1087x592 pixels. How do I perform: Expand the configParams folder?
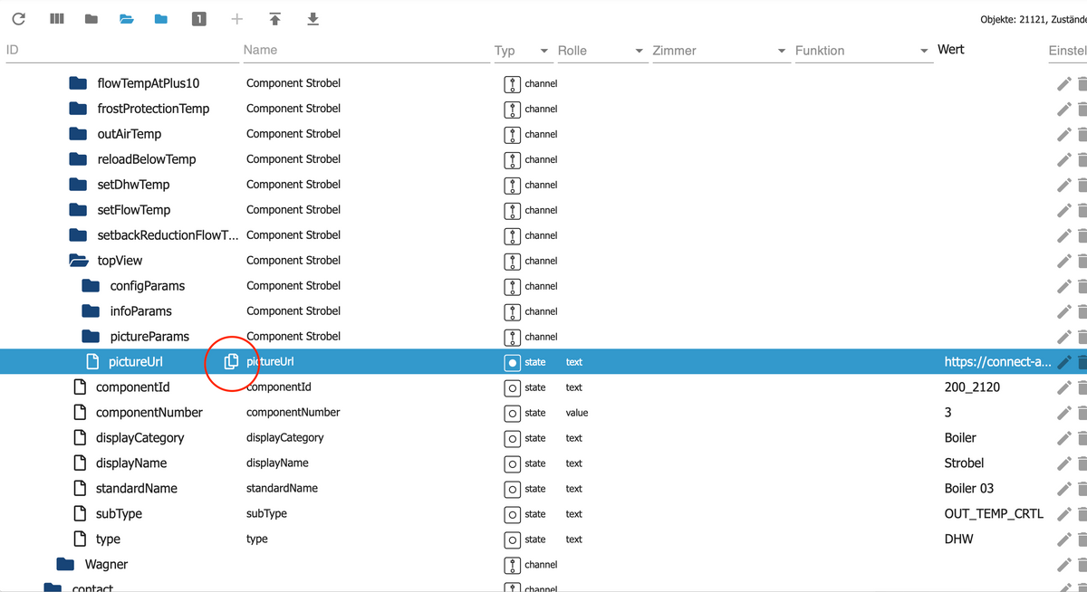91,285
